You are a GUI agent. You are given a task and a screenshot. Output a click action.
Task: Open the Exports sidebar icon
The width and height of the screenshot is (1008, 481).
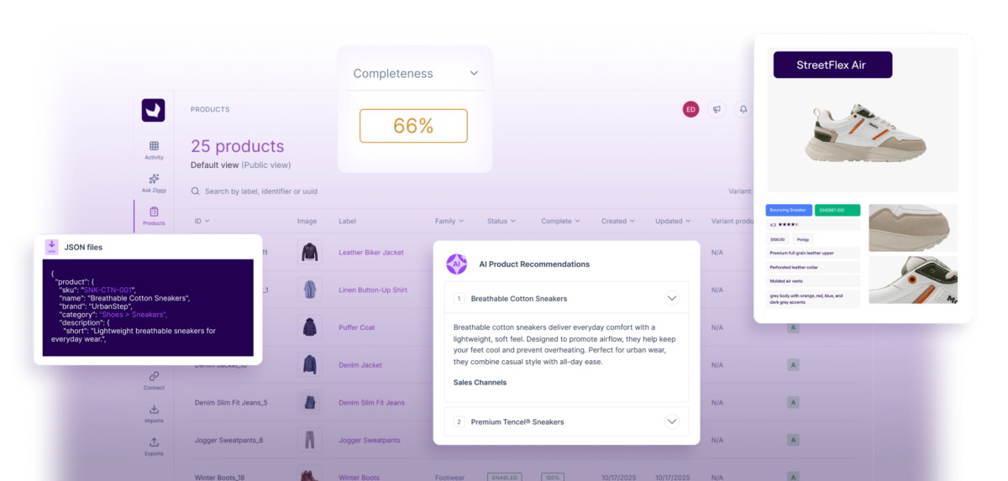154,446
